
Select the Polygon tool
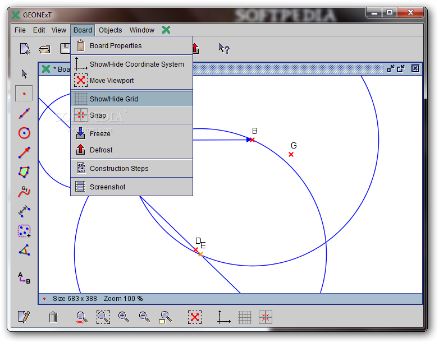tap(24, 172)
